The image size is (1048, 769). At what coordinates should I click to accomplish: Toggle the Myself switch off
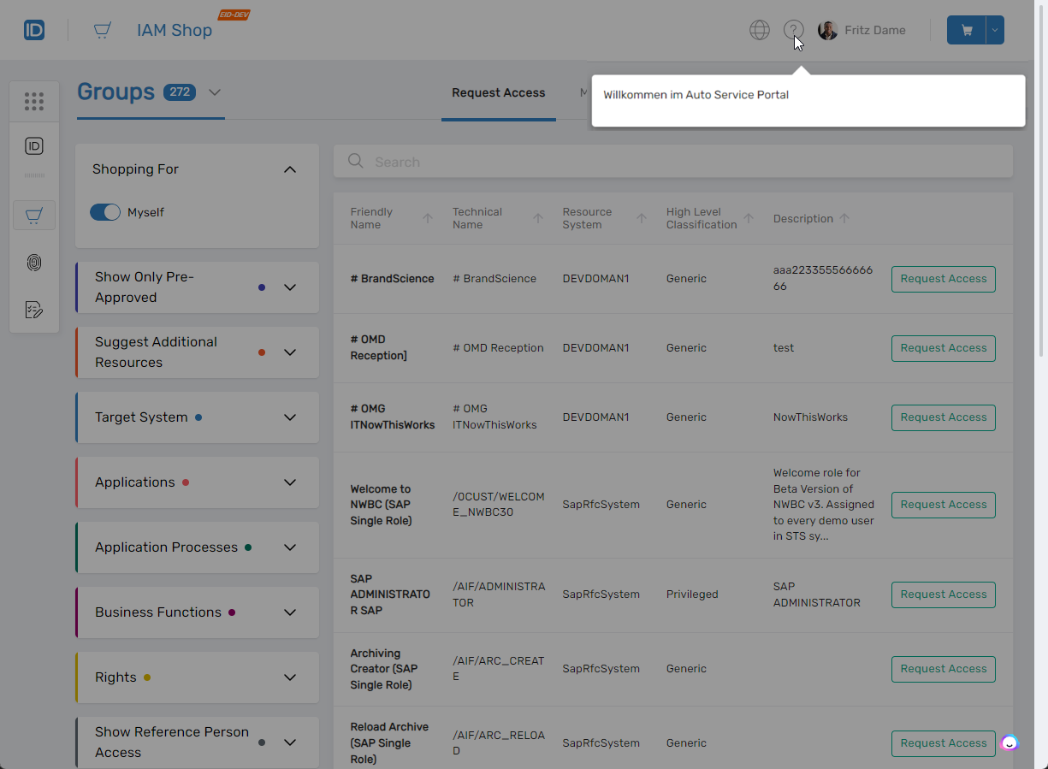[x=105, y=212]
